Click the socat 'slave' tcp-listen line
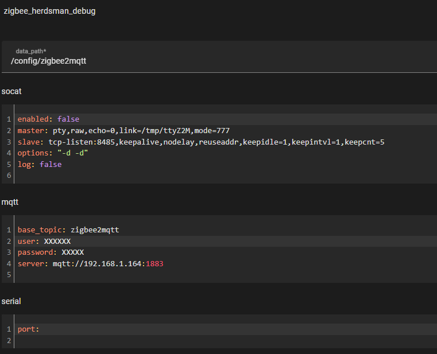 pyautogui.click(x=201, y=142)
